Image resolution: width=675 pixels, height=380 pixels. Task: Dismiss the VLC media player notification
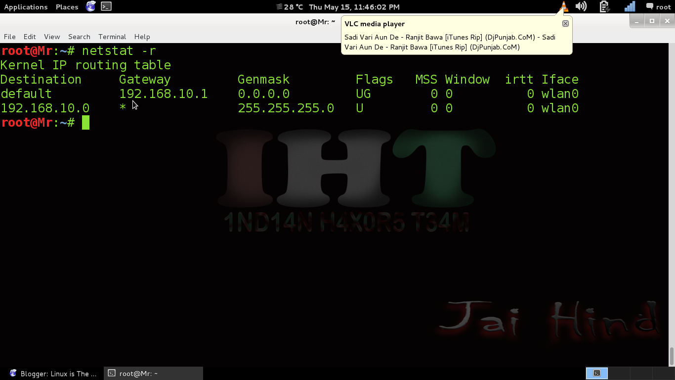pos(565,23)
